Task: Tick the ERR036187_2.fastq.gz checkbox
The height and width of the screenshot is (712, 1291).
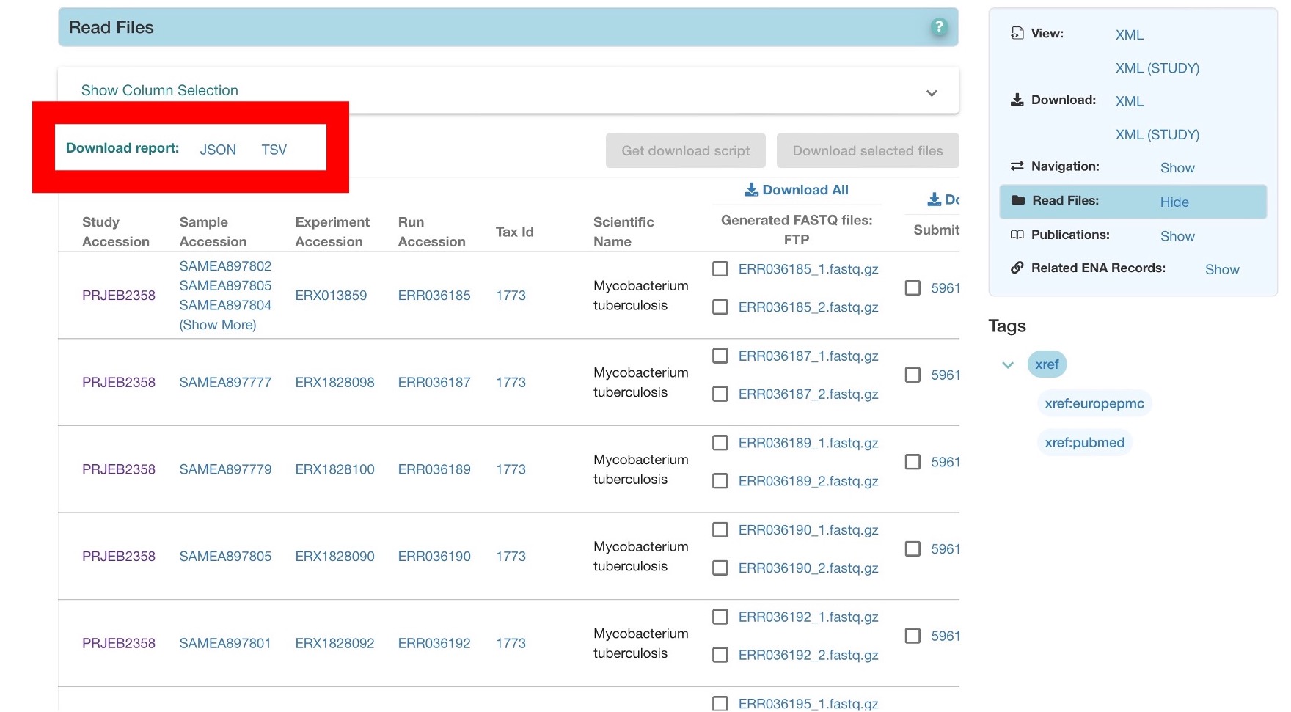Action: coord(720,394)
